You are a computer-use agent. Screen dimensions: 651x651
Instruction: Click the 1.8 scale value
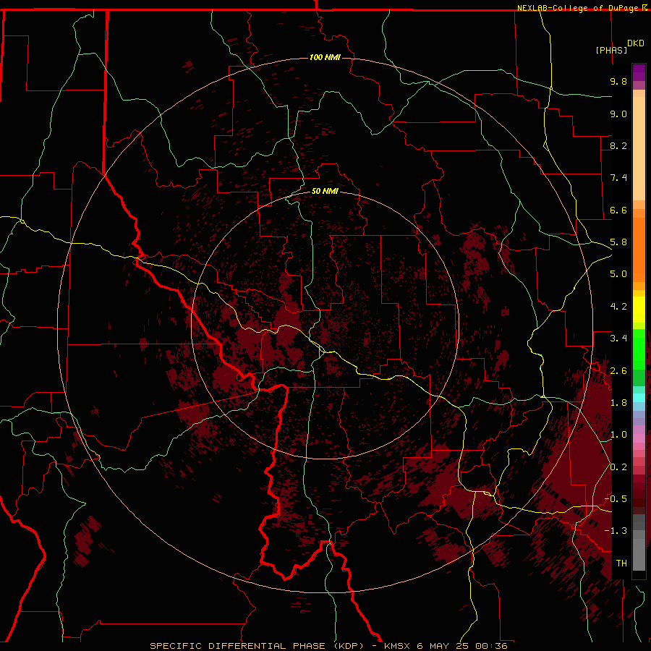pos(618,403)
